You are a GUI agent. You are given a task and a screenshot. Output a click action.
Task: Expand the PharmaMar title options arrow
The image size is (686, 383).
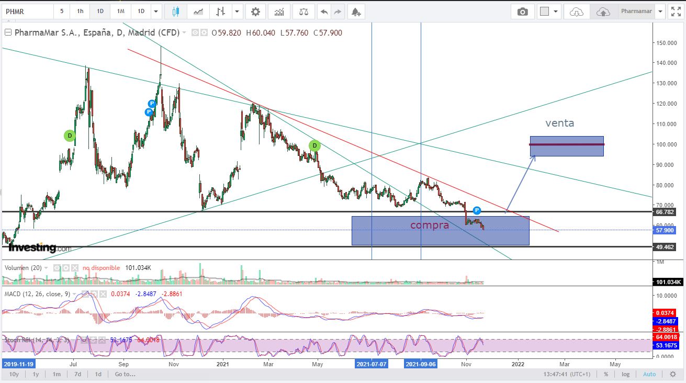184,32
